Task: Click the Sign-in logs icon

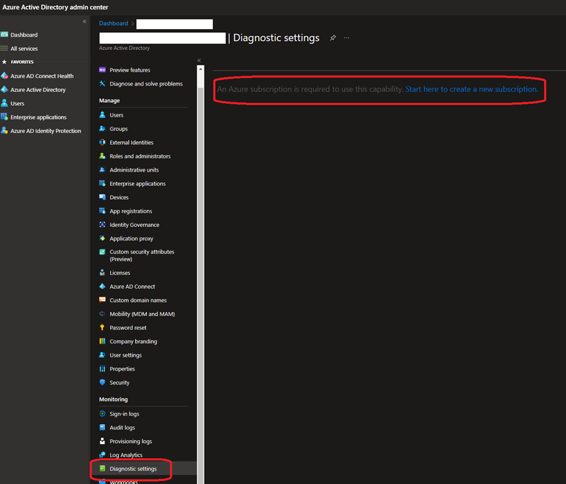Action: (x=102, y=414)
